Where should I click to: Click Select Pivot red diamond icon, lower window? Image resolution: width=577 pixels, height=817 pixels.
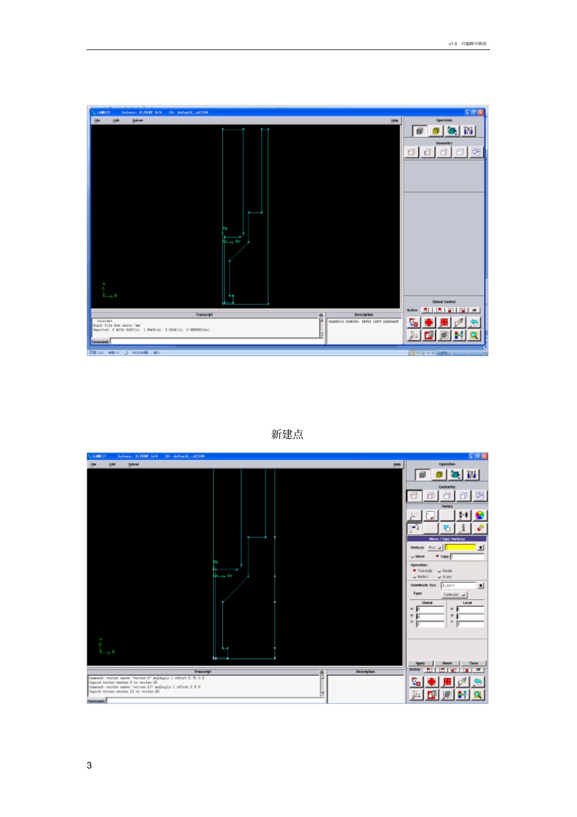[x=431, y=682]
